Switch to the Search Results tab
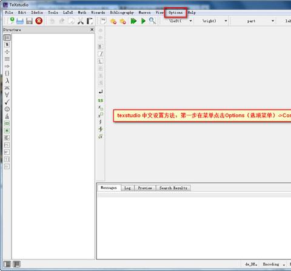Image resolution: width=291 pixels, height=271 pixels. [x=173, y=188]
